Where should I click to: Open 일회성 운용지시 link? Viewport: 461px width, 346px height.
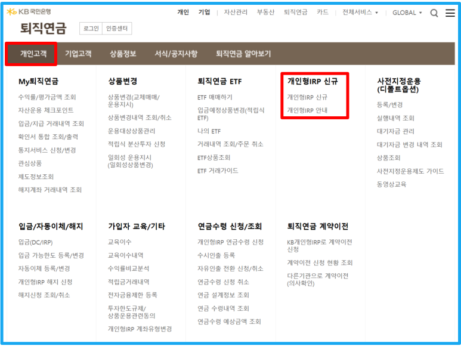(131, 161)
